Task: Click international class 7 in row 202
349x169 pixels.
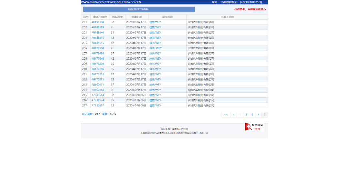Action: point(112,27)
